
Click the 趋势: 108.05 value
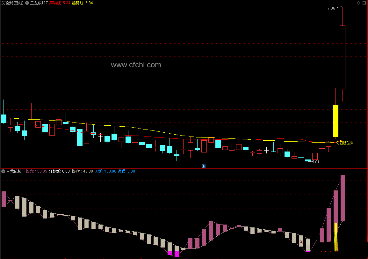coord(36,171)
